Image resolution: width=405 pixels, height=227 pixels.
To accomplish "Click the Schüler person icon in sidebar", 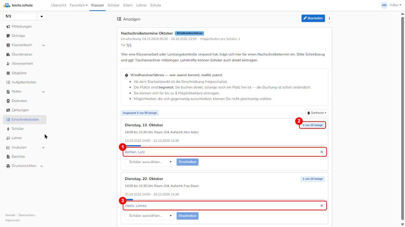I will point(8,129).
